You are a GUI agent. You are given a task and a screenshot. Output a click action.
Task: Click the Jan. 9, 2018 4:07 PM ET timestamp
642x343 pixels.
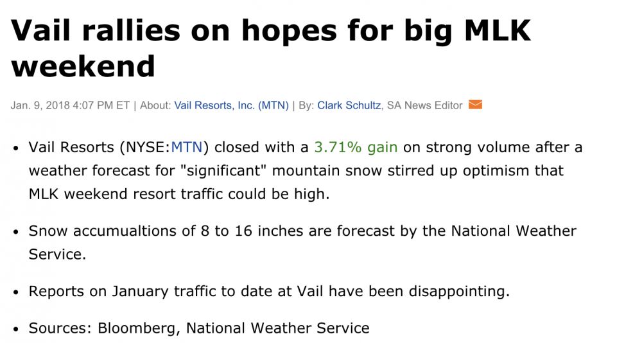70,105
